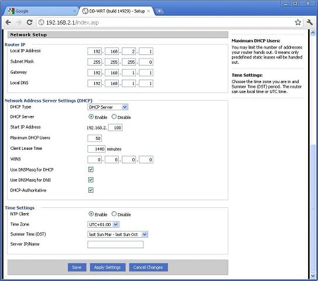Click the Google tab favicon
This screenshot has height=281, width=318.
click(x=11, y=11)
